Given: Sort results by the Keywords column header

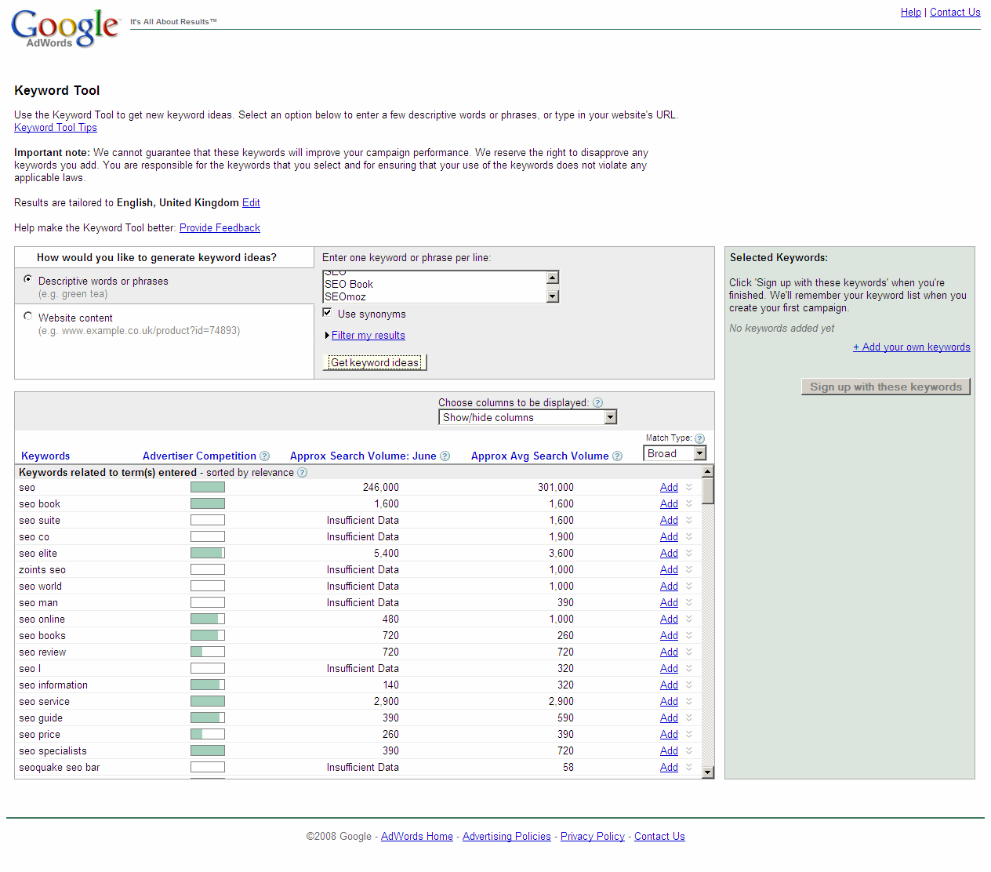Looking at the screenshot, I should pyautogui.click(x=45, y=456).
